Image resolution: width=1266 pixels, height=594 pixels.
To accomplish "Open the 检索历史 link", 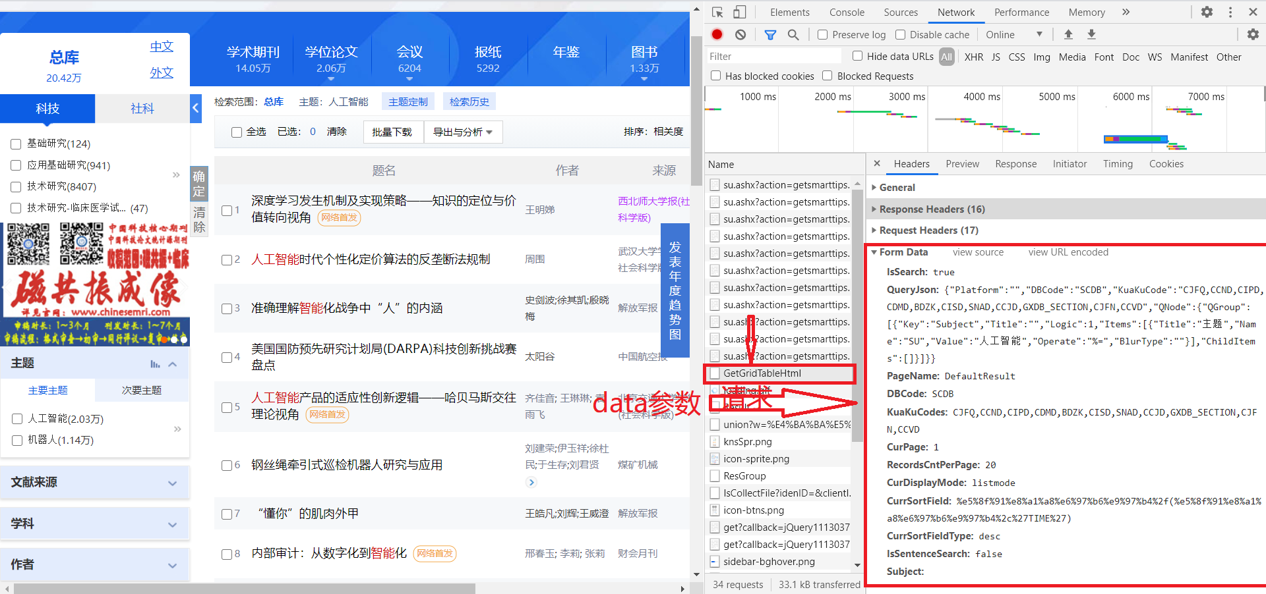I will coord(469,101).
